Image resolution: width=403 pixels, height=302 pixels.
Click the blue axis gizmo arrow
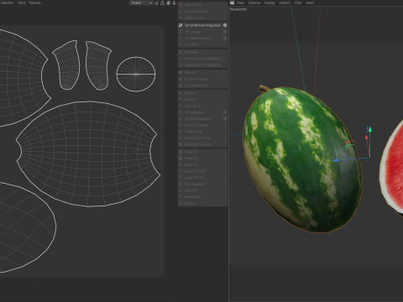(335, 160)
